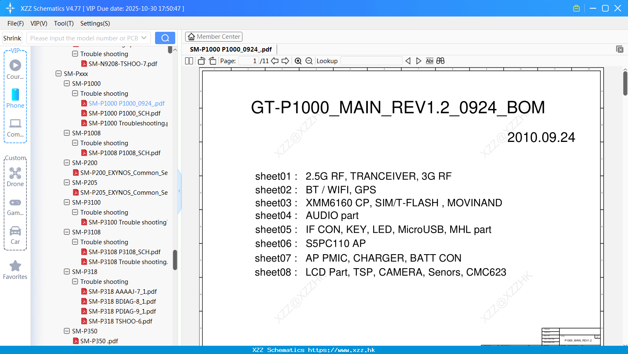
Task: Find previous lookup match
Action: [408, 61]
